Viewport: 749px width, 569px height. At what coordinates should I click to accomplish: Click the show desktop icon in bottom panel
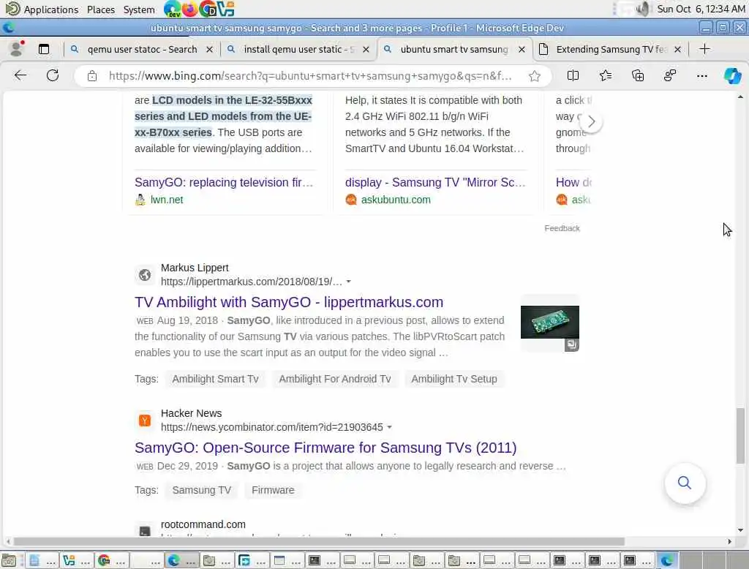coord(9,560)
